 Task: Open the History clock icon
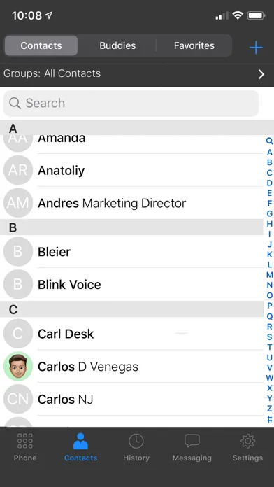(136, 441)
